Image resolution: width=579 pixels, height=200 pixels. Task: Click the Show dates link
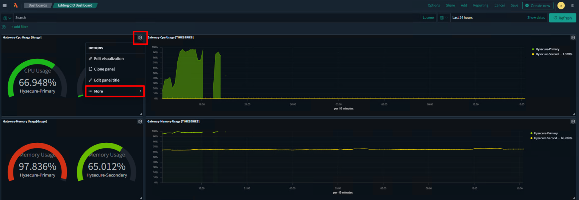536,18
